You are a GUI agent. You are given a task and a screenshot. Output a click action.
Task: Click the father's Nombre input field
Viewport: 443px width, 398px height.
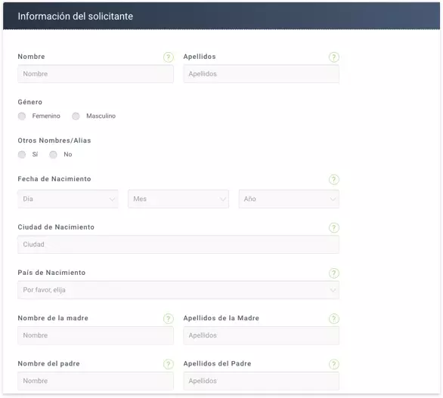95,381
